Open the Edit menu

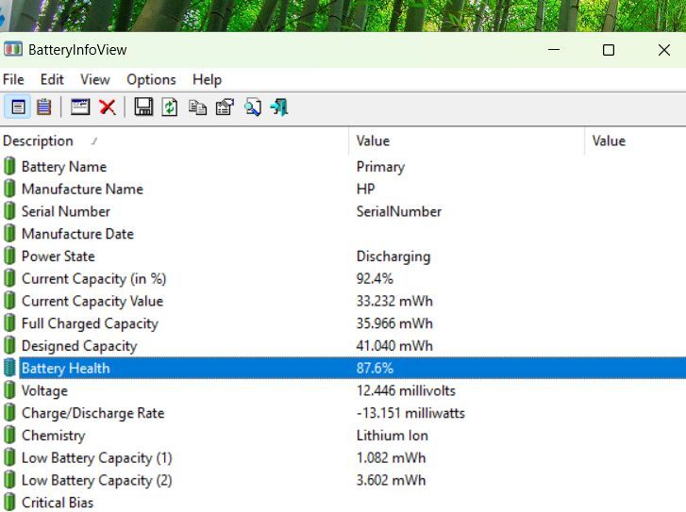coord(52,79)
